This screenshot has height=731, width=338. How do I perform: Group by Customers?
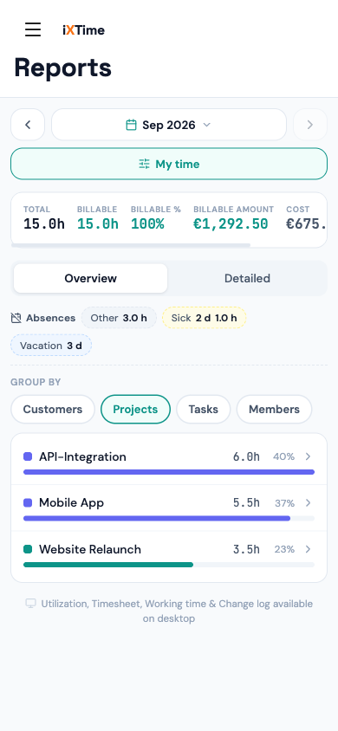click(x=53, y=410)
